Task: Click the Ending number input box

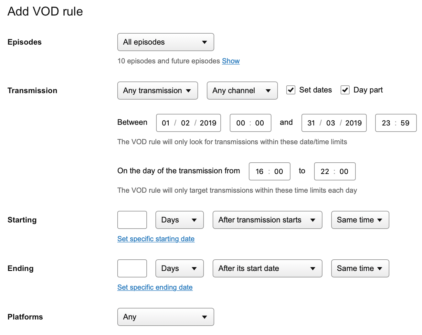Action: [x=132, y=268]
